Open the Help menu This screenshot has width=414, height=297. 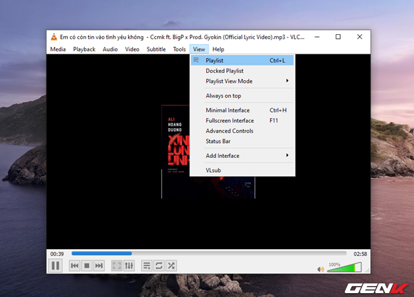[x=218, y=49]
